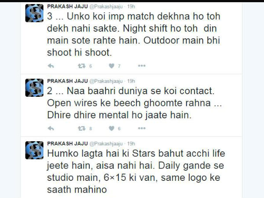Open the 'Humko lagta hai ki Stars' tweet text
The height and width of the screenshot is (198, 264).
tap(136, 172)
